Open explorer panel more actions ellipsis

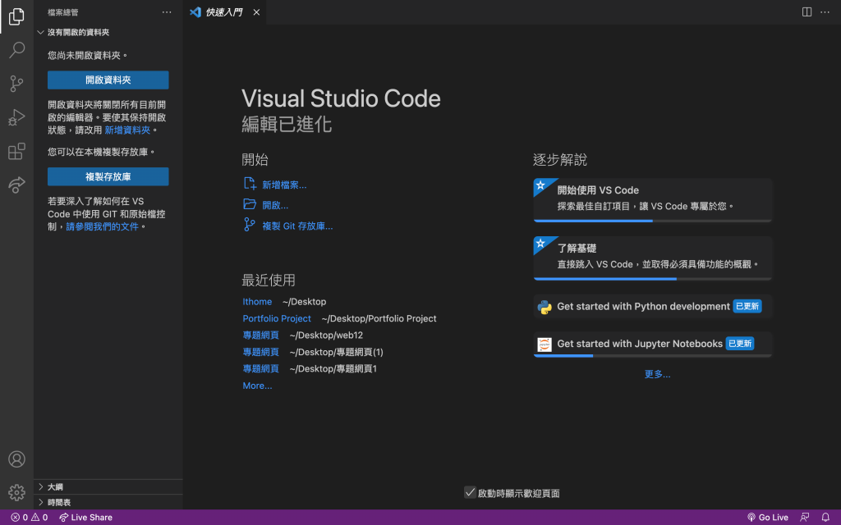(x=167, y=11)
